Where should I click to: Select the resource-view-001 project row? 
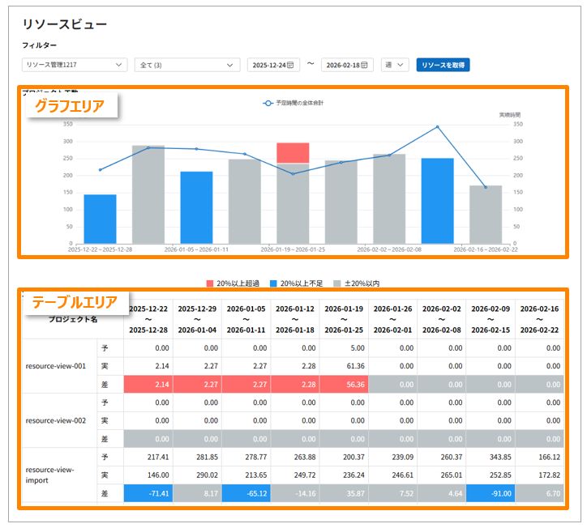55,365
